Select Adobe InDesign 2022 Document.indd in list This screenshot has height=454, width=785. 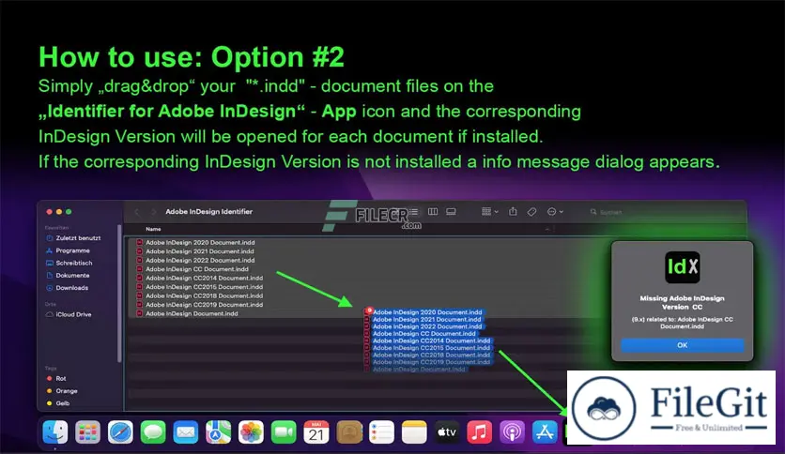click(x=195, y=261)
